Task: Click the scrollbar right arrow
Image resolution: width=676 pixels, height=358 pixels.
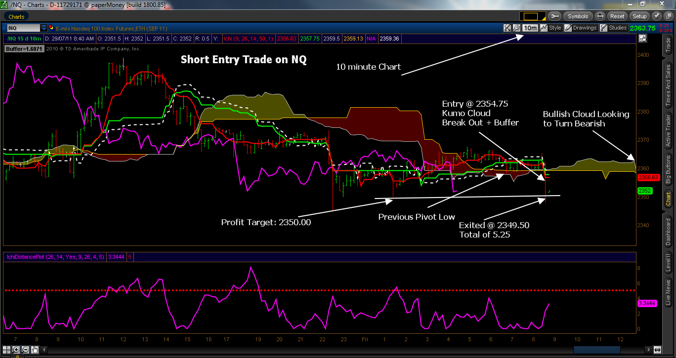Action: click(648, 350)
